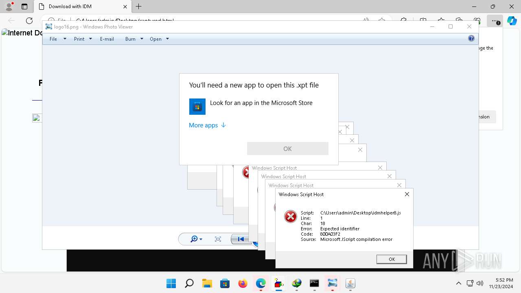Click the script path C:\Users\admin\Desktop\idmhelper8.js
The height and width of the screenshot is (293, 521).
[x=361, y=213]
